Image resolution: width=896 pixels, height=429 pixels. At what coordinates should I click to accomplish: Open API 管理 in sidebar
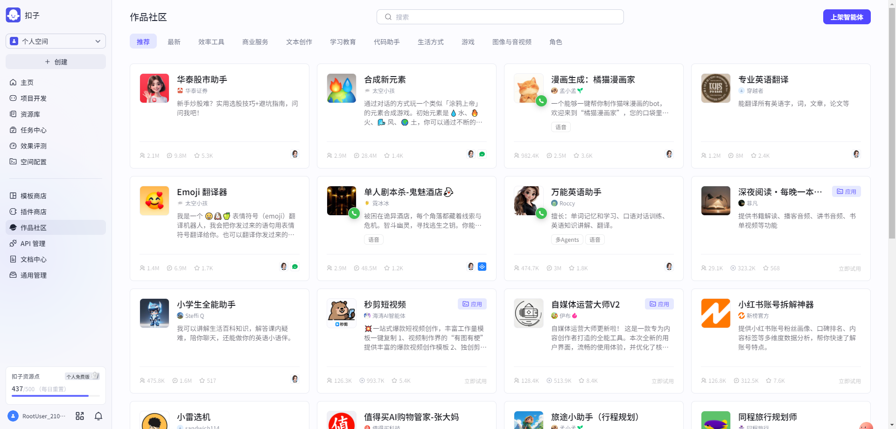click(x=56, y=243)
